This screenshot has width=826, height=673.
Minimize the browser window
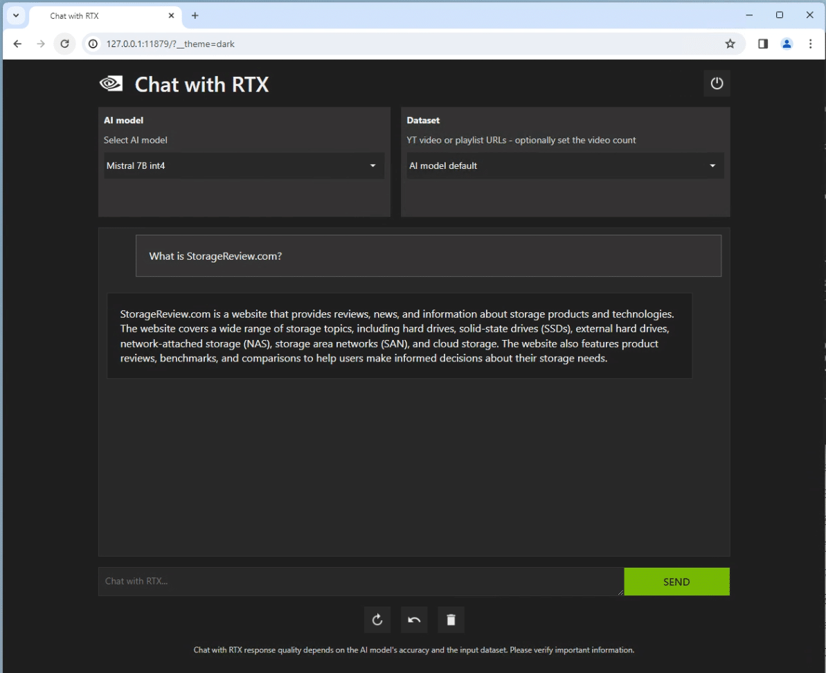tap(749, 15)
